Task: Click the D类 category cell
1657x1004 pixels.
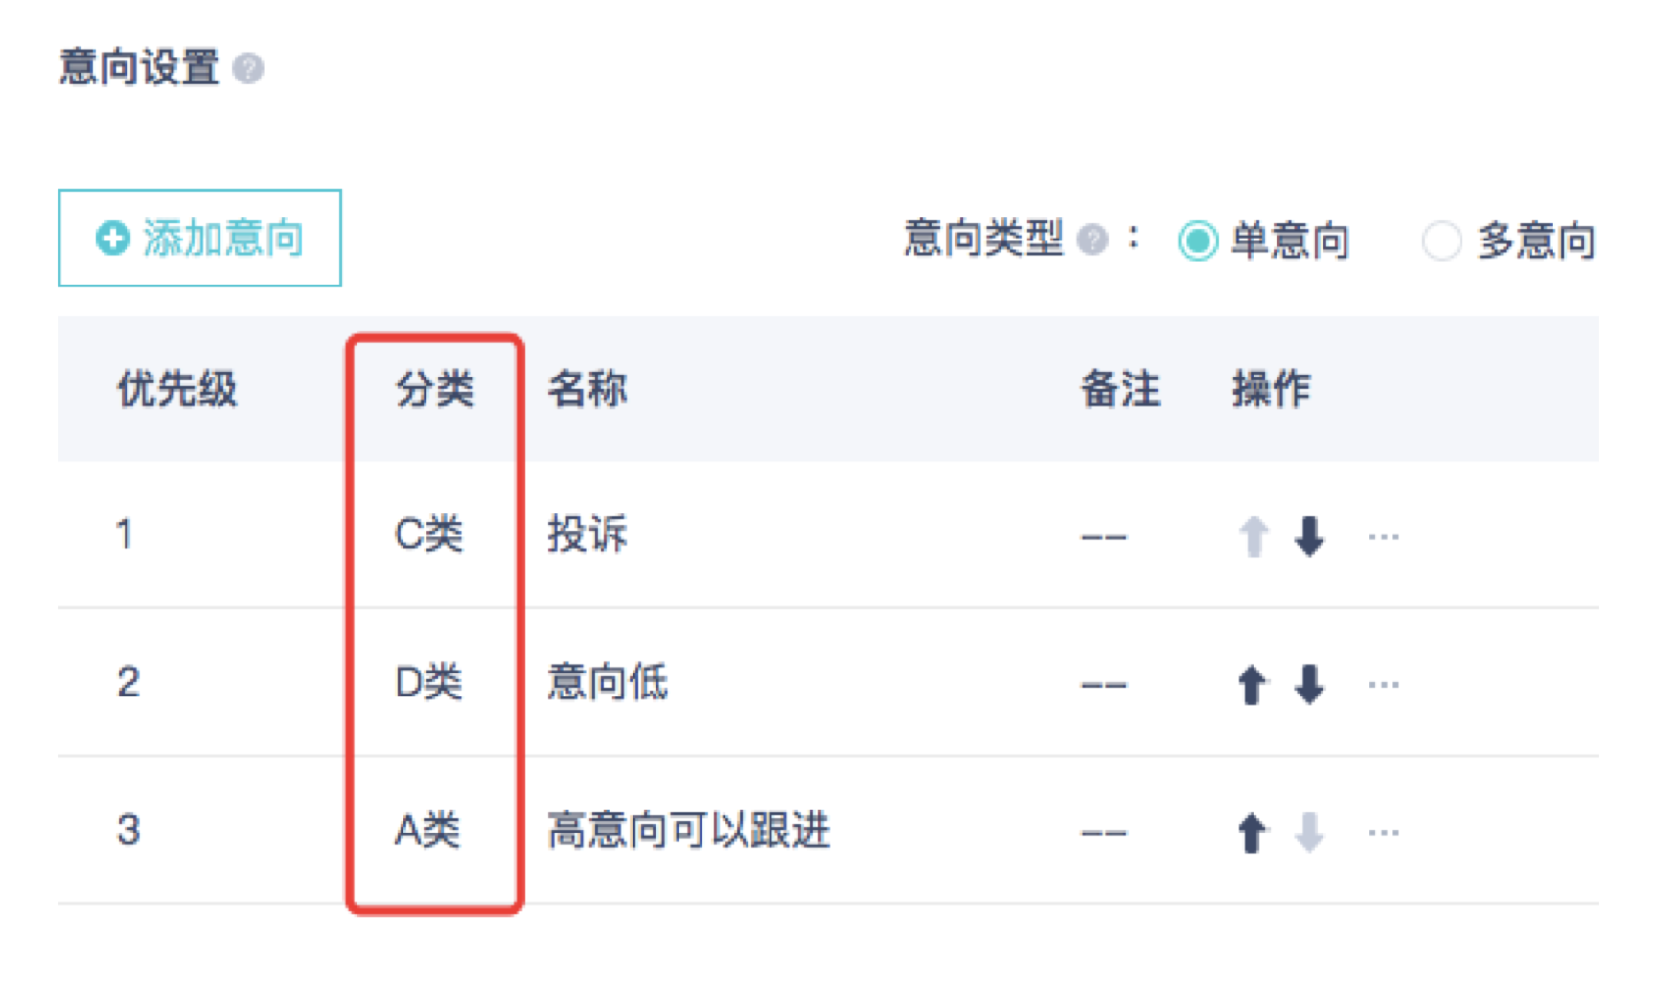Action: [428, 683]
